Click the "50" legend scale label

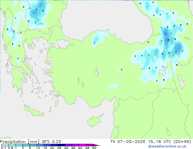point(94,148)
